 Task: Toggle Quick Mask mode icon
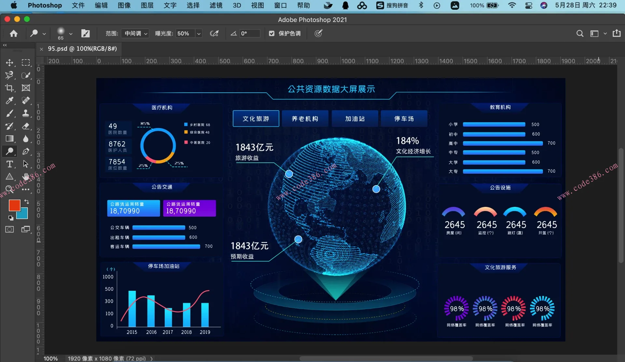[x=10, y=229]
